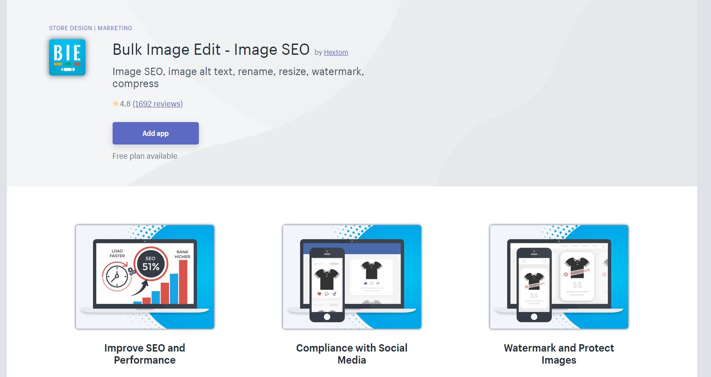
Task: Click the BIE app logo icon
Action: pos(67,57)
